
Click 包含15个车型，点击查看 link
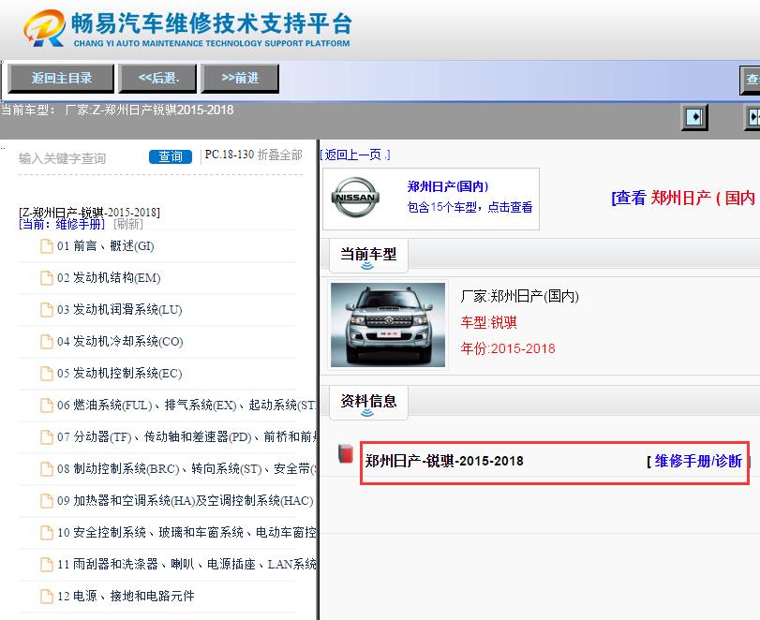pos(469,207)
